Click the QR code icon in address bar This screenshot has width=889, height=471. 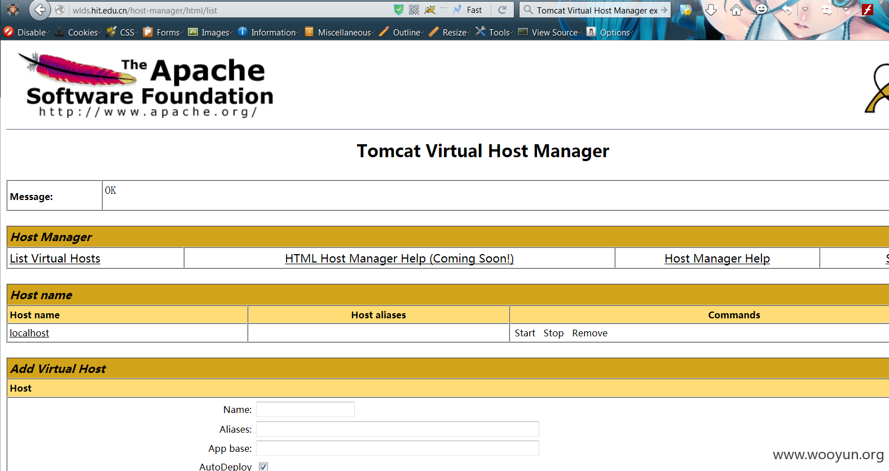414,10
